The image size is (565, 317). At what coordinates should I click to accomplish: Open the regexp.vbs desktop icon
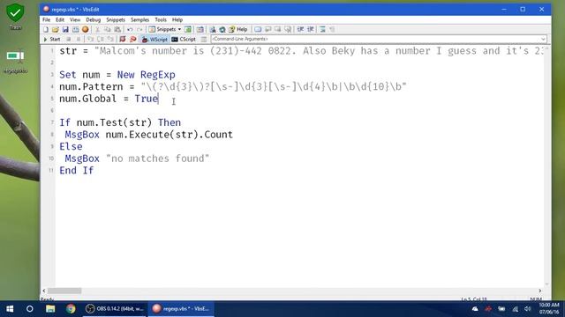point(15,61)
